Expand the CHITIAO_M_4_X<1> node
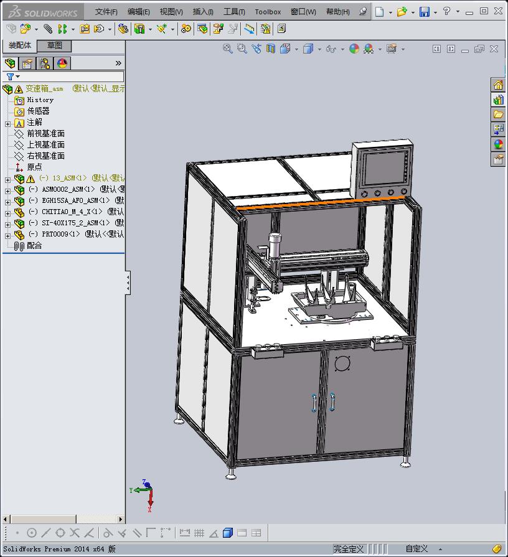 coord(7,213)
